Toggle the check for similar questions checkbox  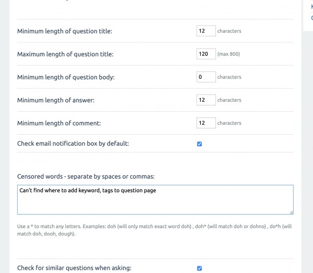(x=199, y=268)
